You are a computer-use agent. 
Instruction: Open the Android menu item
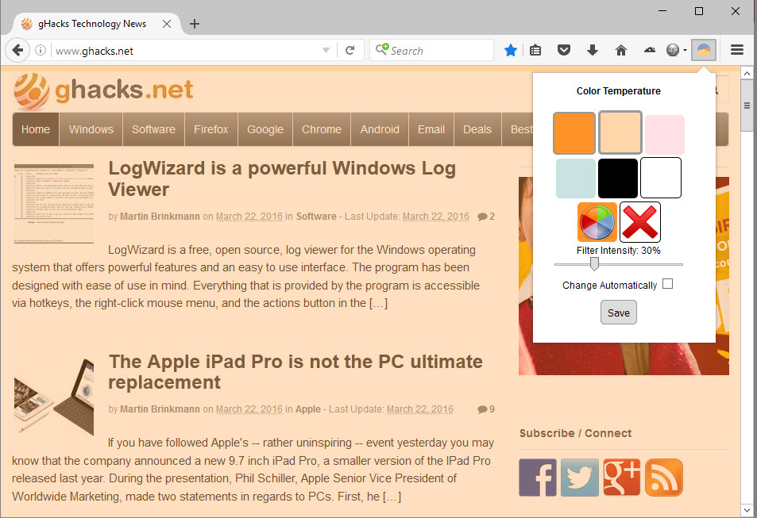tap(380, 129)
